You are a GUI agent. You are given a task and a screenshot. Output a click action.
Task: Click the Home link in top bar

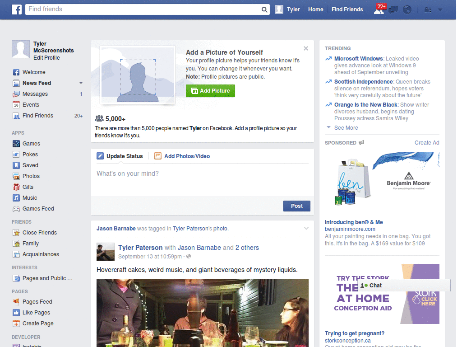(x=315, y=9)
